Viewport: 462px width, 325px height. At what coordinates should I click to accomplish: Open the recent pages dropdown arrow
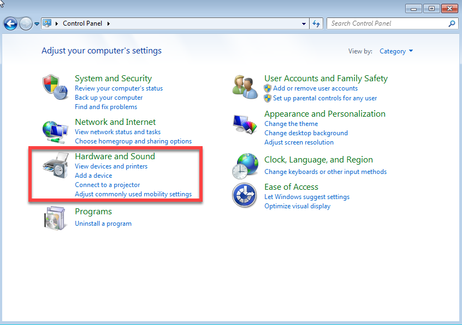(x=37, y=23)
